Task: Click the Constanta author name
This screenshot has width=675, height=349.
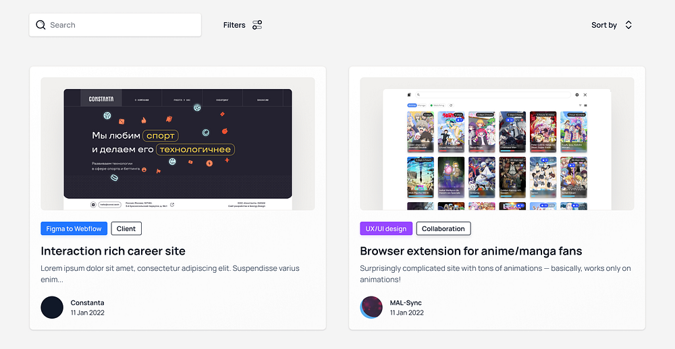Action: tap(87, 303)
